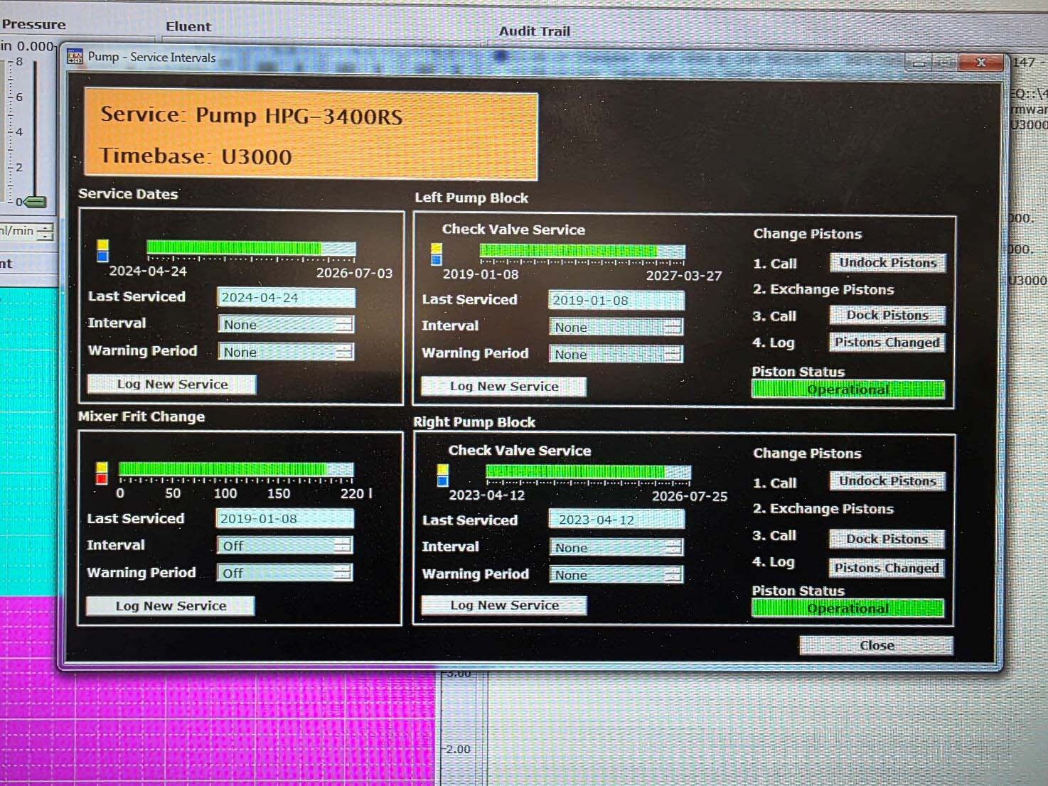The image size is (1048, 786).
Task: Click Undock Pistons in Left Pump Block
Action: point(888,263)
